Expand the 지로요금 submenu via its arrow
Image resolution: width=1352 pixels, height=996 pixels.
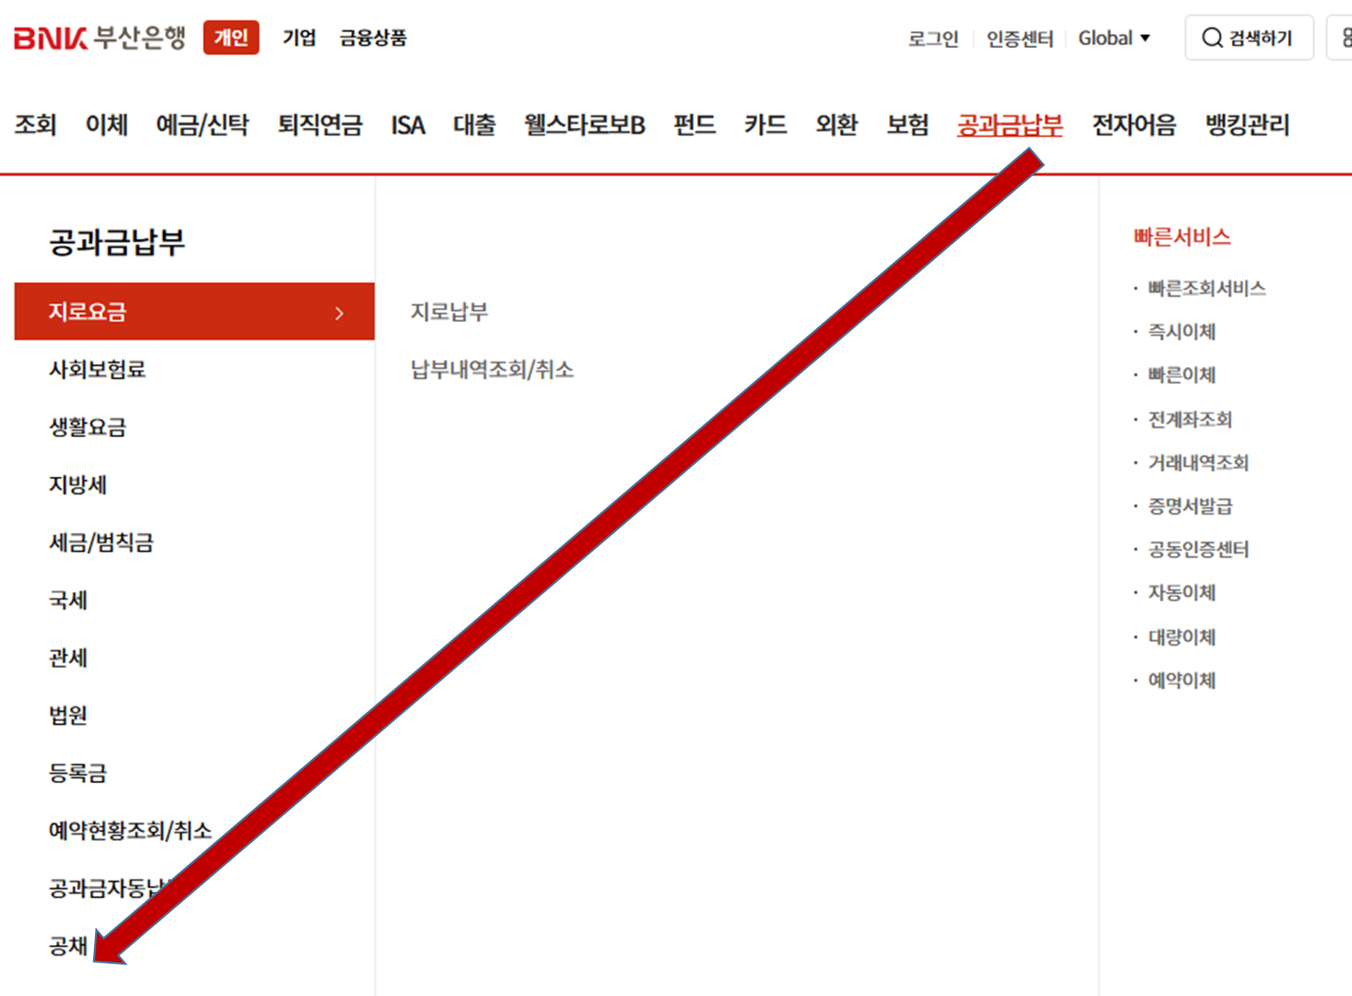coord(339,311)
